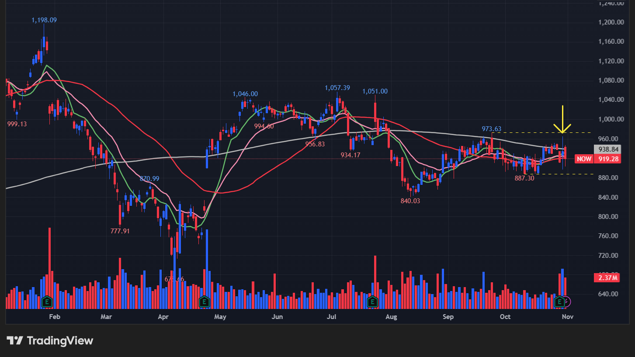Select the yellow dashed line at 887.30
The width and height of the screenshot is (635, 357).
click(568, 174)
